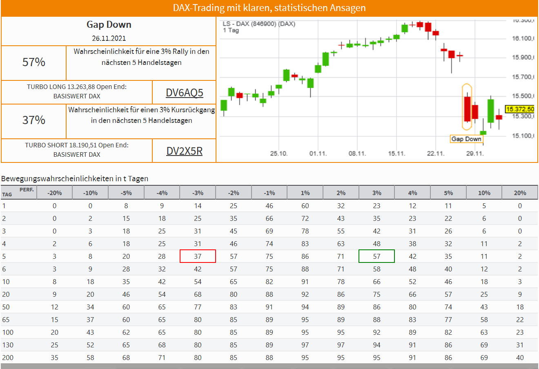Viewport: 539px width, 369px height.
Task: Click the value 14 in row 1
Action: pyautogui.click(x=198, y=206)
